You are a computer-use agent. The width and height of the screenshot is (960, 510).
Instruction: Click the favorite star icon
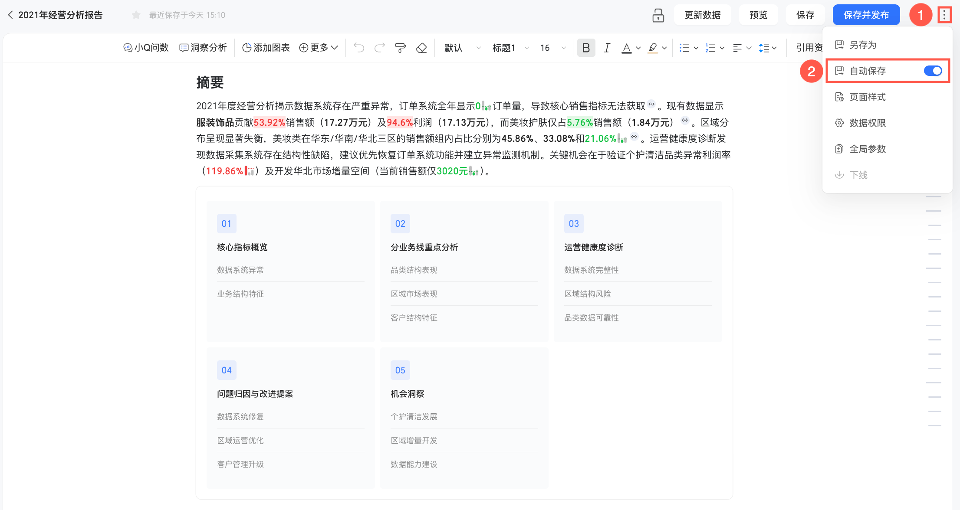tap(136, 15)
